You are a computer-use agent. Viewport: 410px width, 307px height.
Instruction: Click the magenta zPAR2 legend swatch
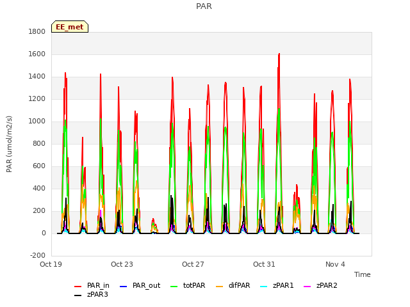307,287
